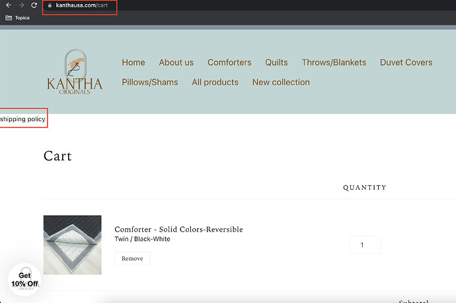Open the Get 10% Off popup badge

(24, 279)
